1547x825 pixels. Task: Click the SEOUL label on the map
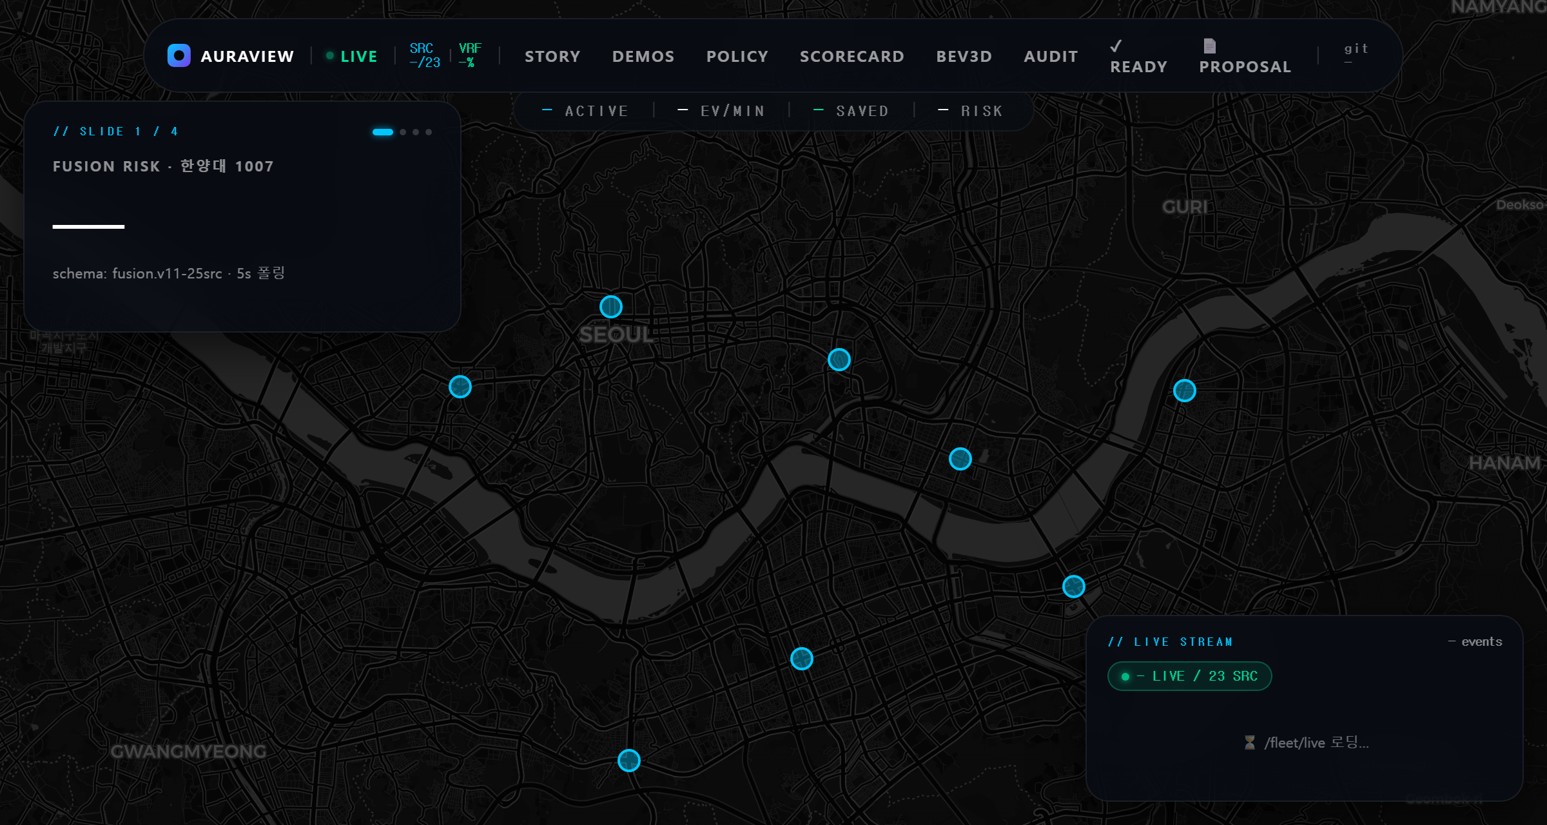pyautogui.click(x=616, y=335)
